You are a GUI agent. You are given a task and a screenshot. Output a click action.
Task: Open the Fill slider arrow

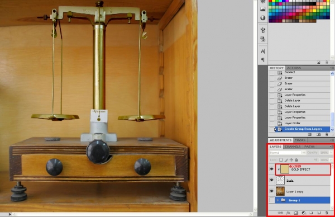(331, 160)
